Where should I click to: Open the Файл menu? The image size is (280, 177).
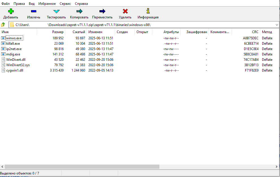pos(6,4)
